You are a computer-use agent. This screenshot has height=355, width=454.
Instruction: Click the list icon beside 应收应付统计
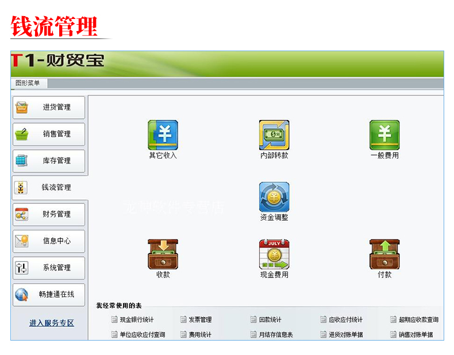click(x=324, y=319)
